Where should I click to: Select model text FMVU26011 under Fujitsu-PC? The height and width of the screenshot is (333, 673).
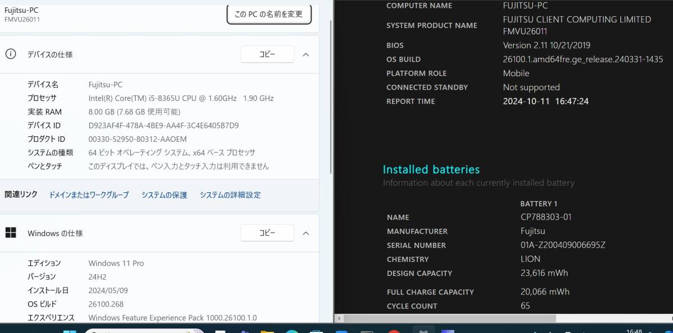pos(22,20)
